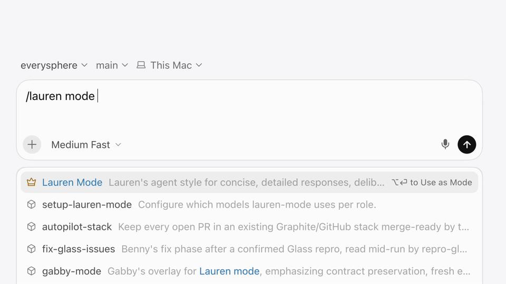
Task: Open the main branch dropdown
Action: [x=112, y=65]
